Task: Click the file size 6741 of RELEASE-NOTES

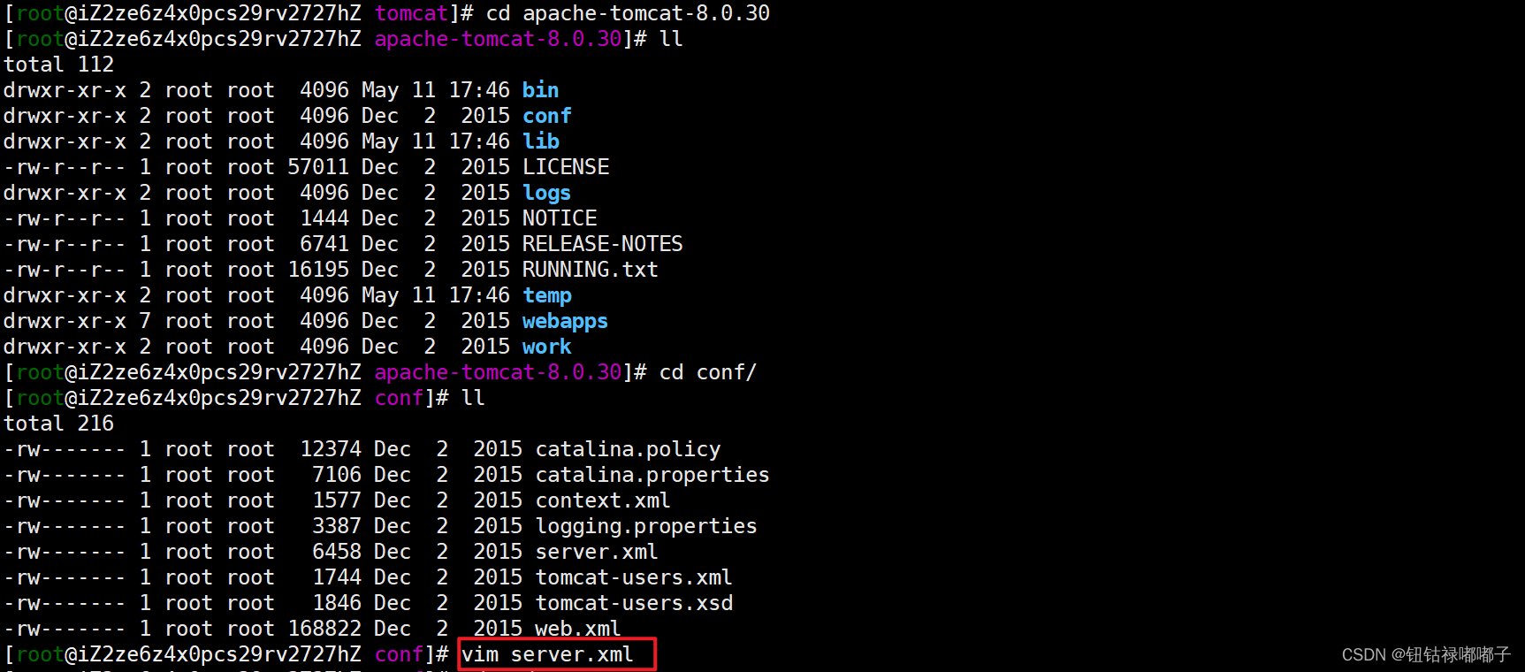Action: pos(324,244)
